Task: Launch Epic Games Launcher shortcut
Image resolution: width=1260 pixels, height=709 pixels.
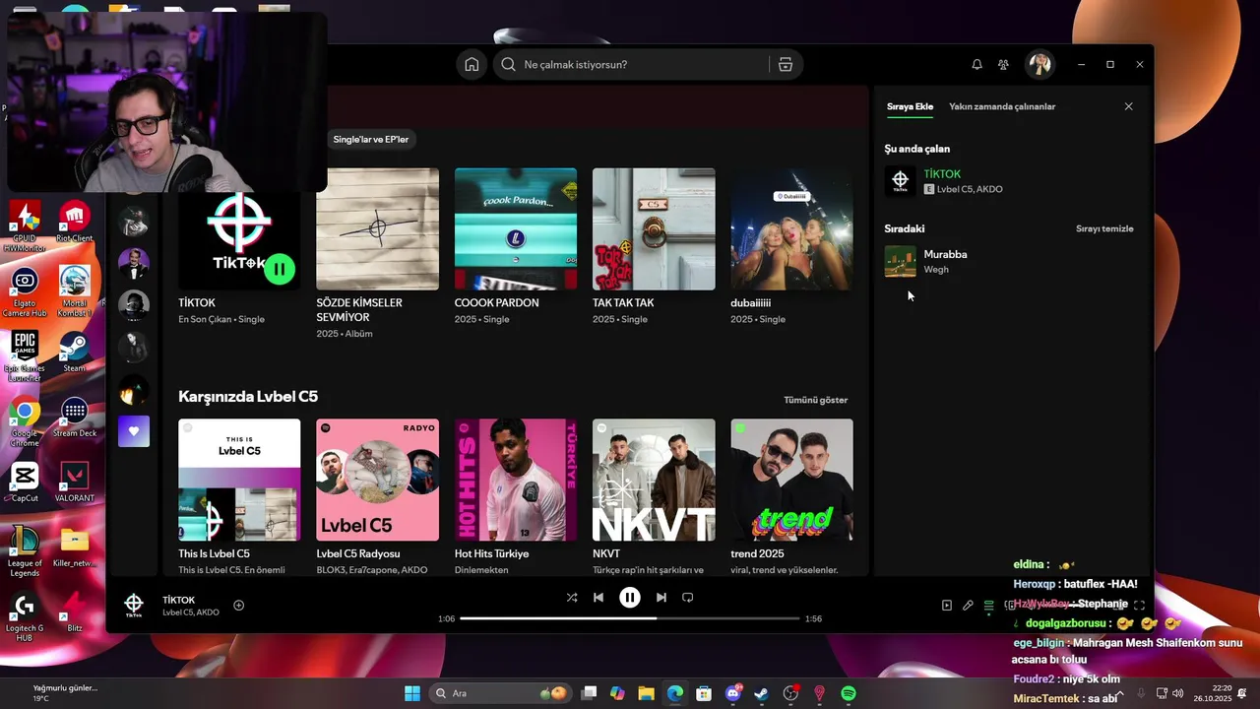Action: coord(25,356)
